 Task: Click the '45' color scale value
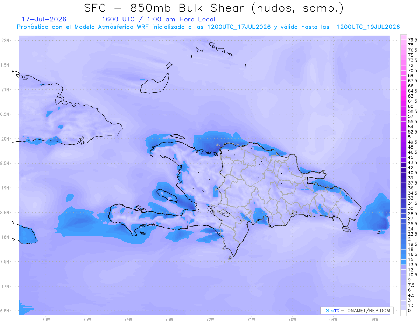411,157
